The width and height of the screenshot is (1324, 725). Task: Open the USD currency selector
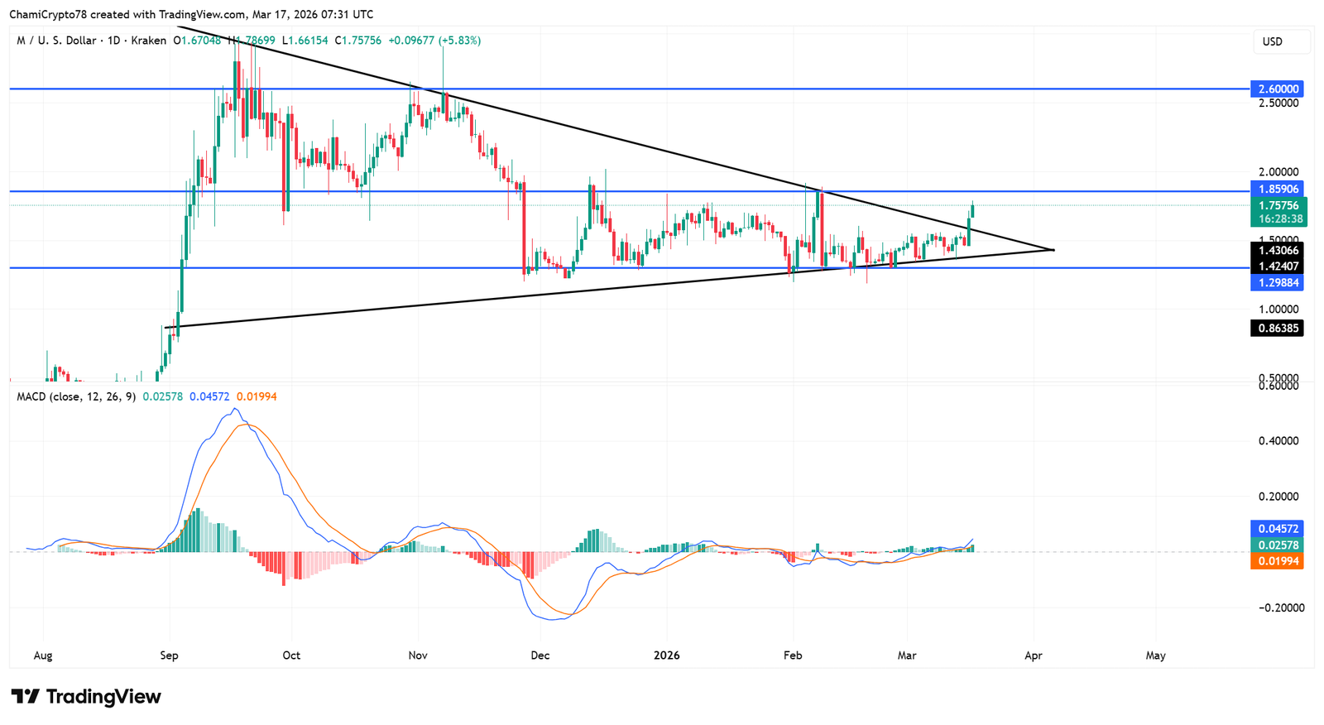pyautogui.click(x=1272, y=41)
